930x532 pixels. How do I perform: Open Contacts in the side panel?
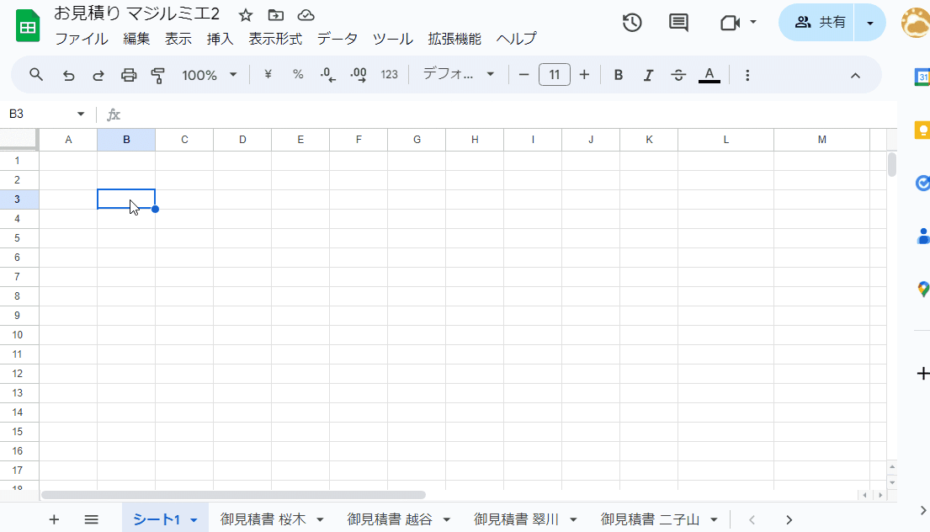click(x=923, y=236)
